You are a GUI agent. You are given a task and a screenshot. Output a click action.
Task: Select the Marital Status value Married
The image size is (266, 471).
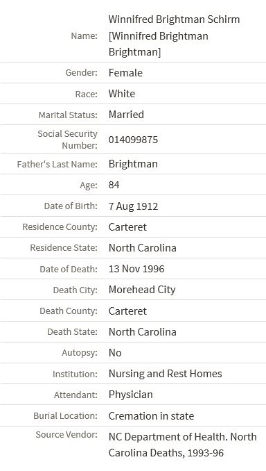tap(126, 115)
